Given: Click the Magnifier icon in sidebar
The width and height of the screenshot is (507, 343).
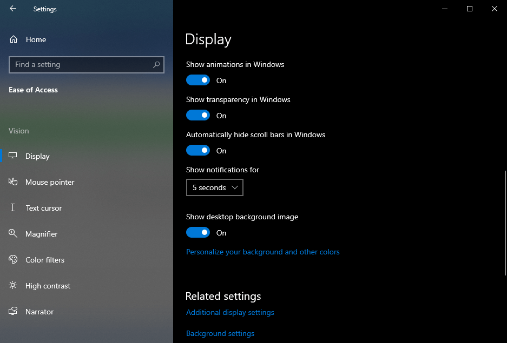Looking at the screenshot, I should click(x=13, y=233).
